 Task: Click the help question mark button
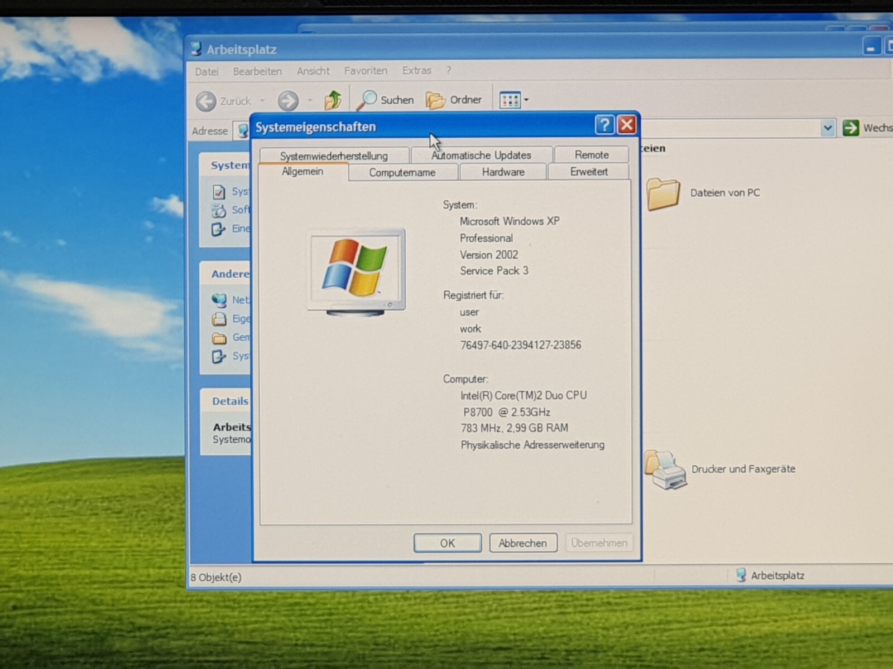click(604, 125)
